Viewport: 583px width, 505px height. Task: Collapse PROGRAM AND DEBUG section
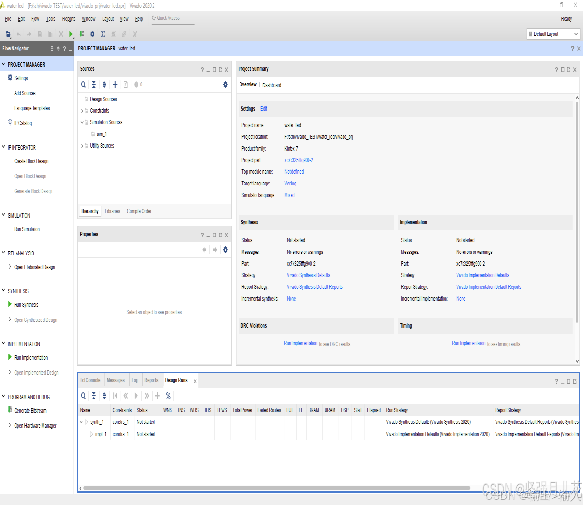[3, 397]
